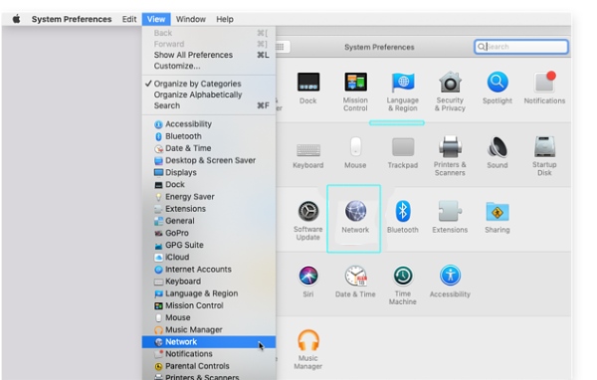Choose Show All Preferences menu item

click(209, 55)
